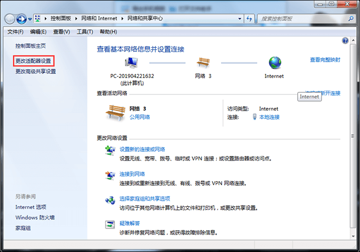Open help via the blue question icon
360x252 pixels.
(x=345, y=41)
